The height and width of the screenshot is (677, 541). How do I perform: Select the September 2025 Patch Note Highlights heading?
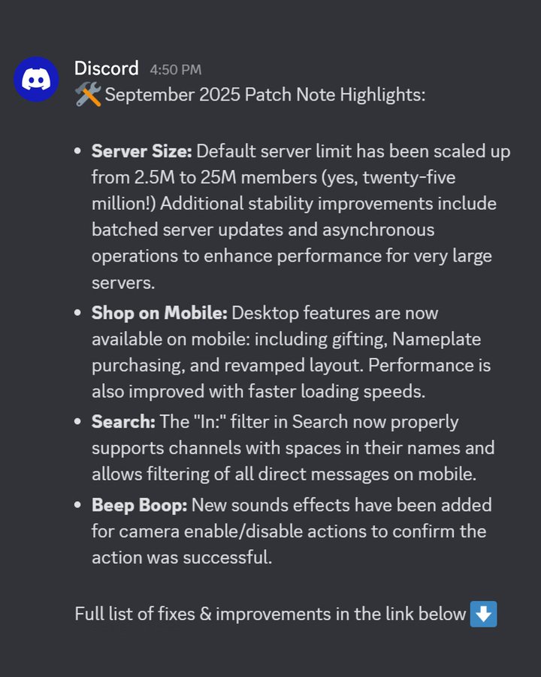tap(264, 96)
